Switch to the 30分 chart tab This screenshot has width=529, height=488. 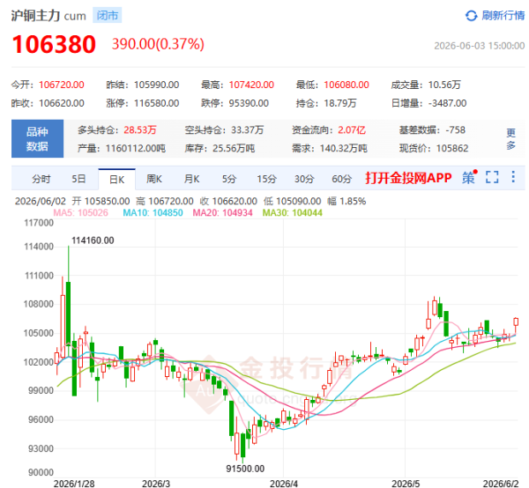coord(304,179)
